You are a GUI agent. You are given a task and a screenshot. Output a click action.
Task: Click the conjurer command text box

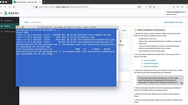click(x=160, y=80)
